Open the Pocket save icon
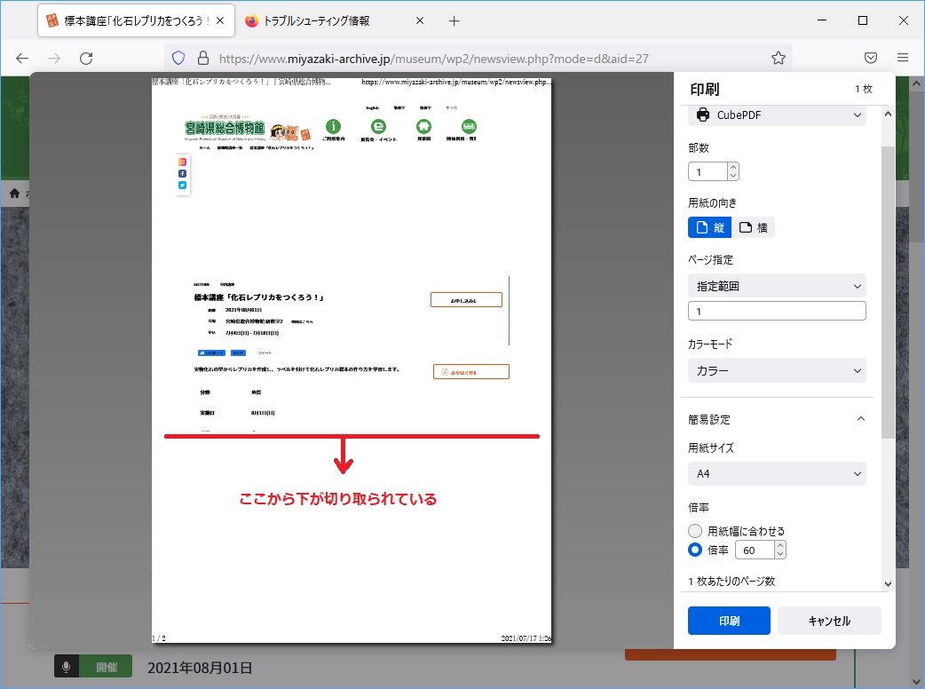 tap(871, 58)
